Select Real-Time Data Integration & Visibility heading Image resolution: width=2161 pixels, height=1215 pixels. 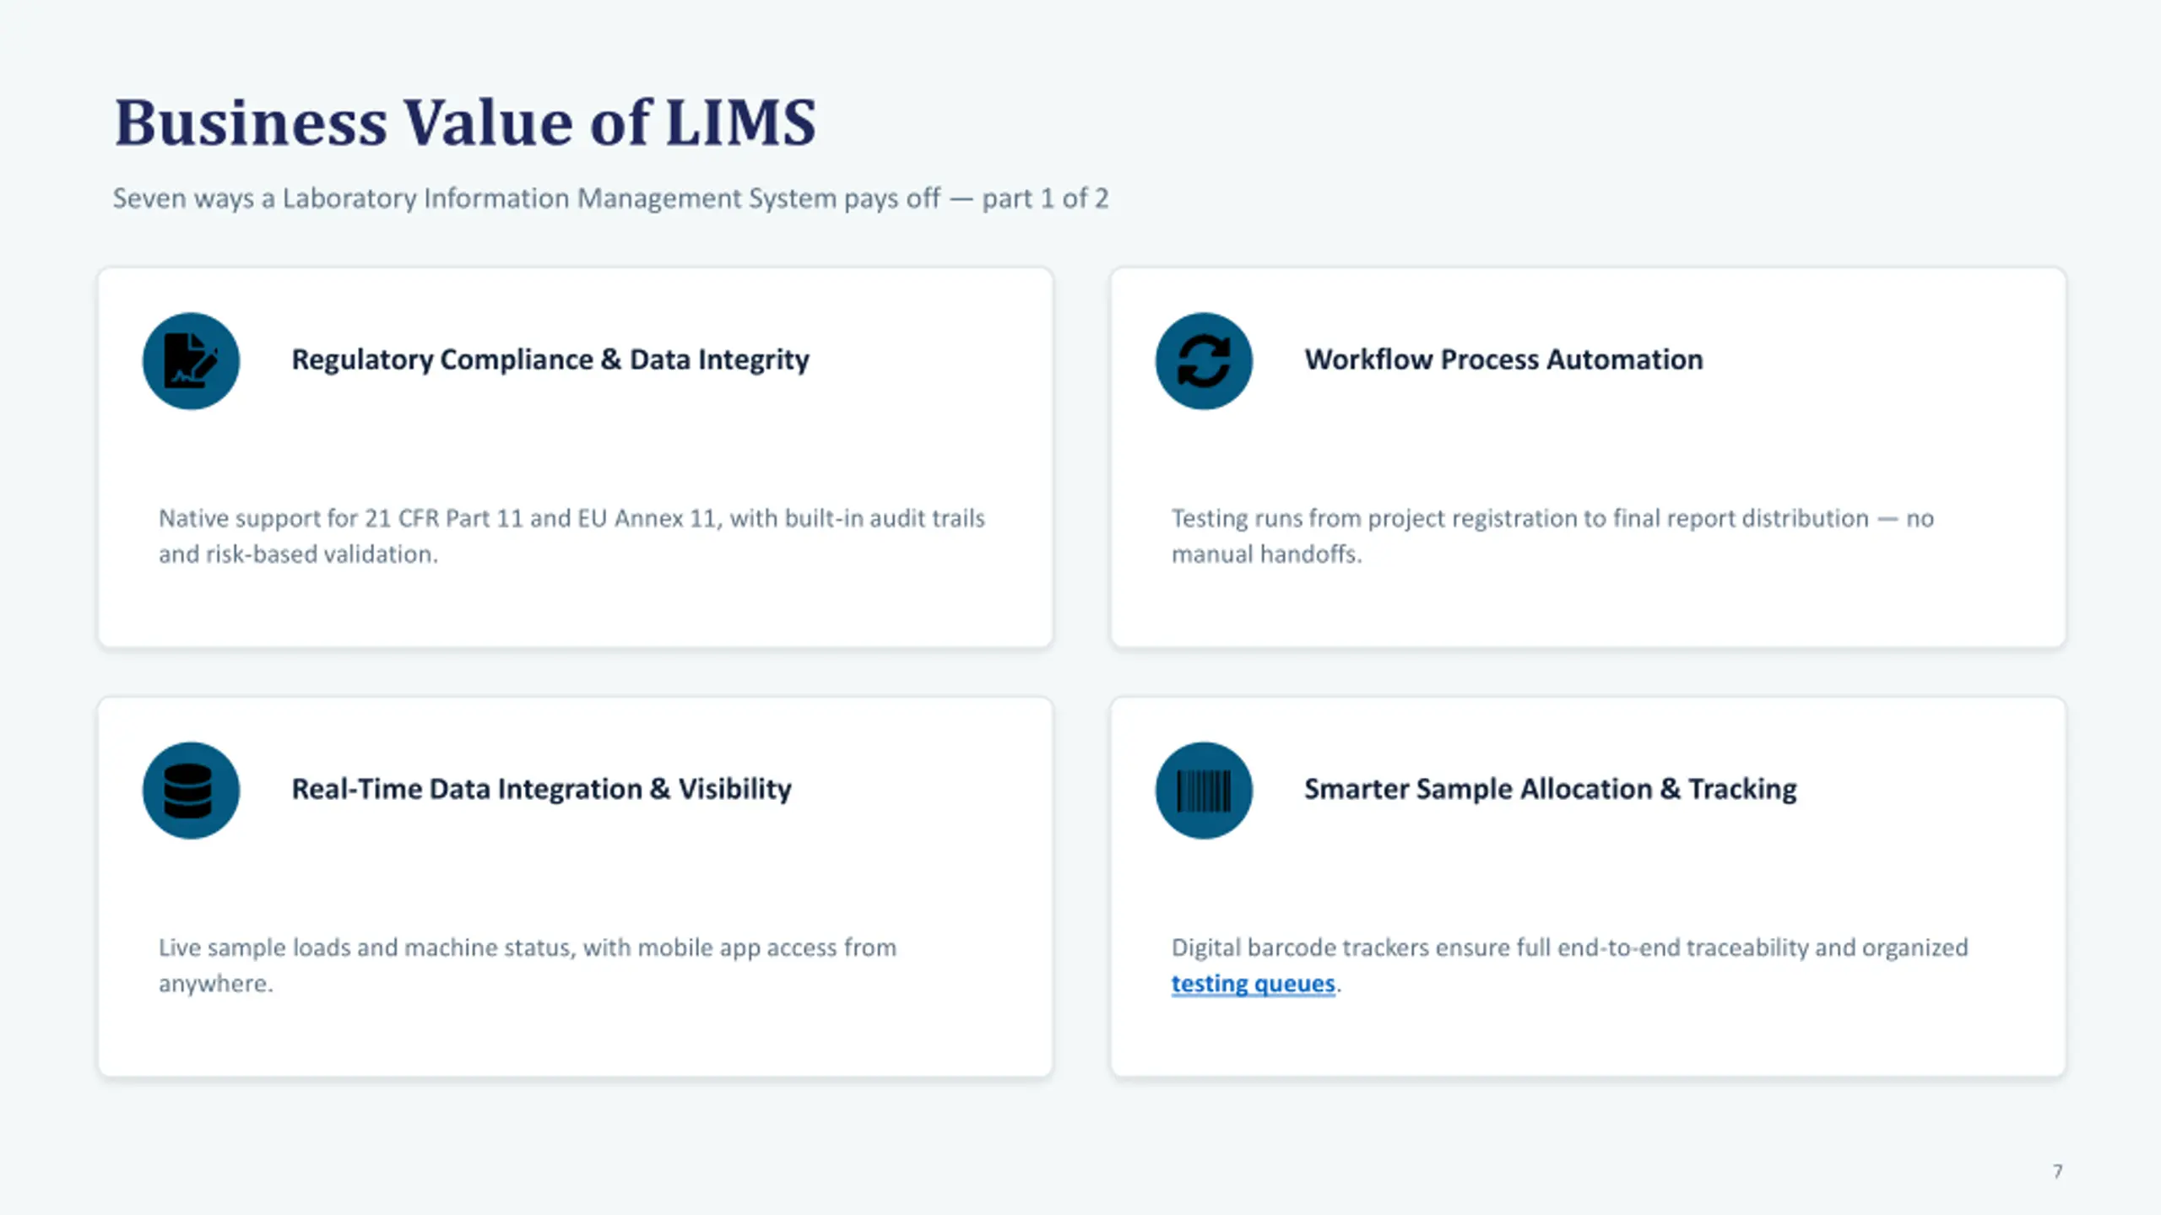click(x=541, y=789)
